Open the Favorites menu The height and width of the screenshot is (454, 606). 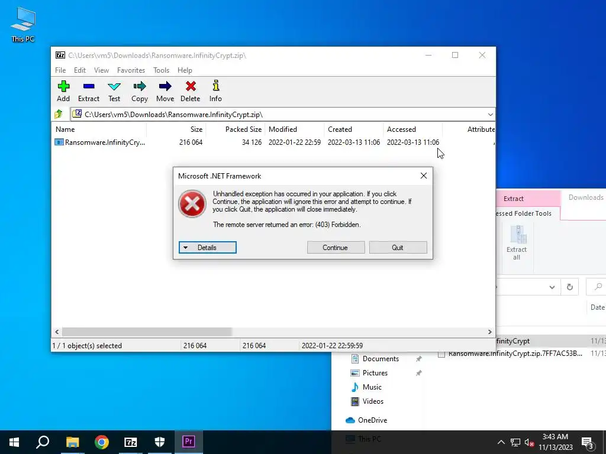tap(131, 70)
